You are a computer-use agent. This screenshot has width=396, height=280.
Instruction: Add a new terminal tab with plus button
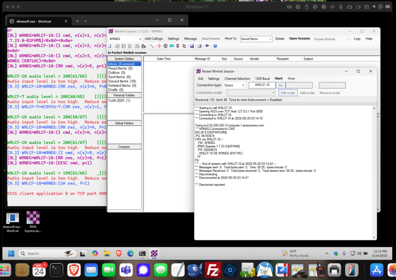(77, 21)
